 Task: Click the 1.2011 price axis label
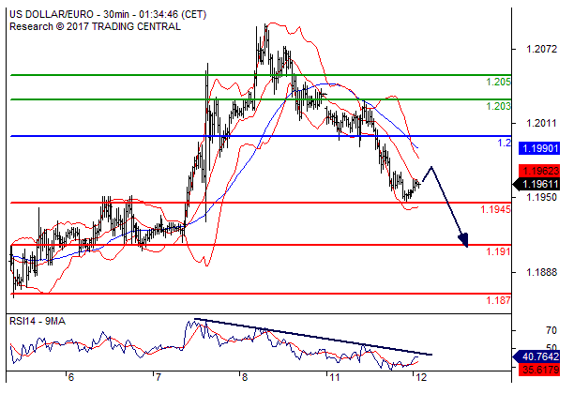click(x=541, y=124)
